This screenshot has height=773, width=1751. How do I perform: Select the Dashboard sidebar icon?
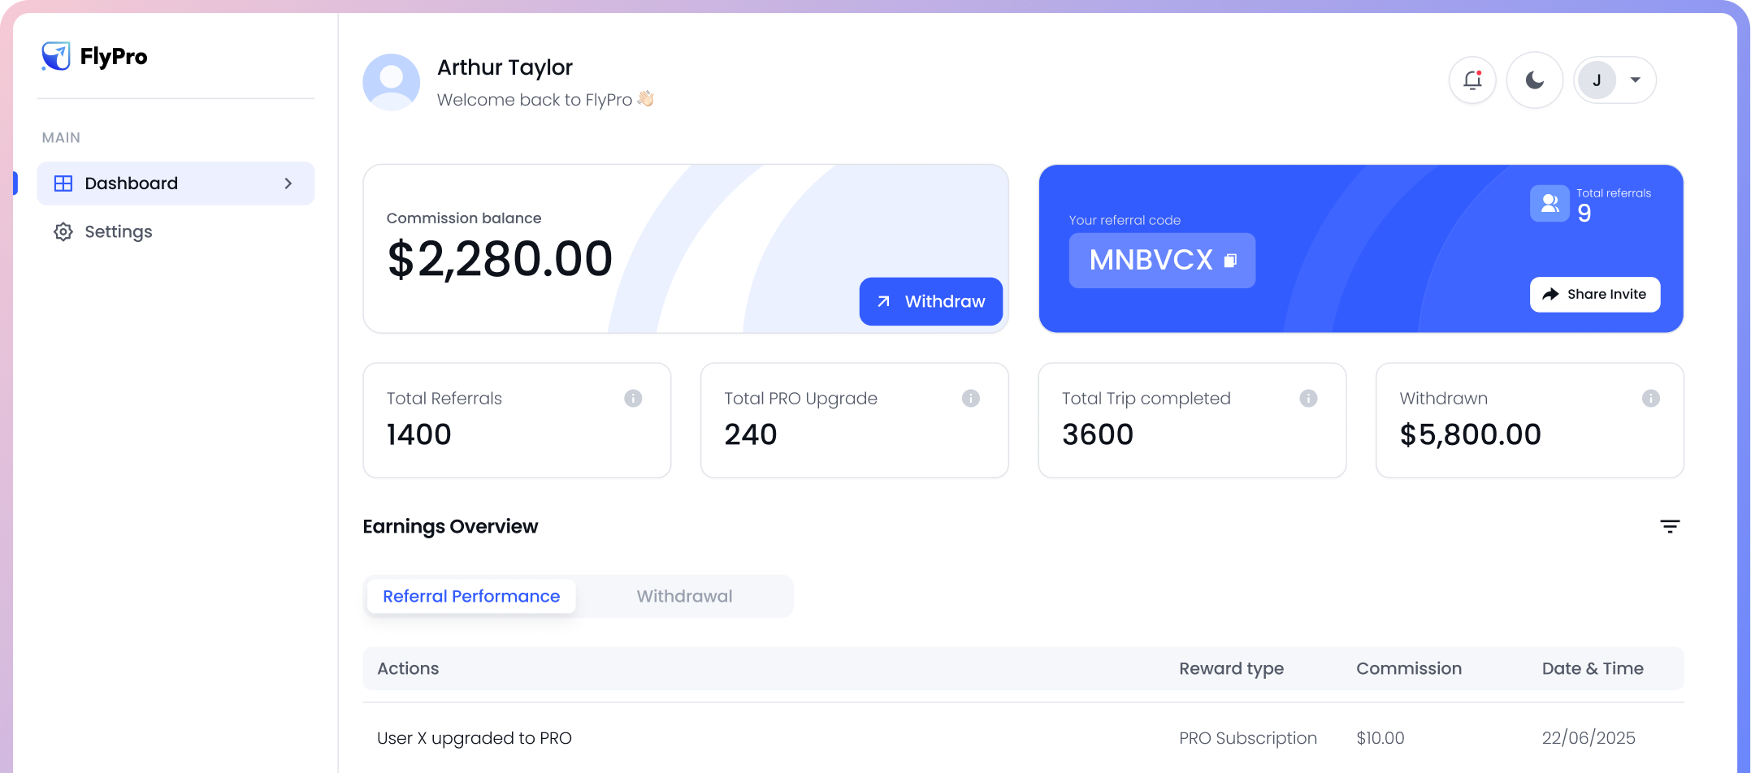pos(63,184)
